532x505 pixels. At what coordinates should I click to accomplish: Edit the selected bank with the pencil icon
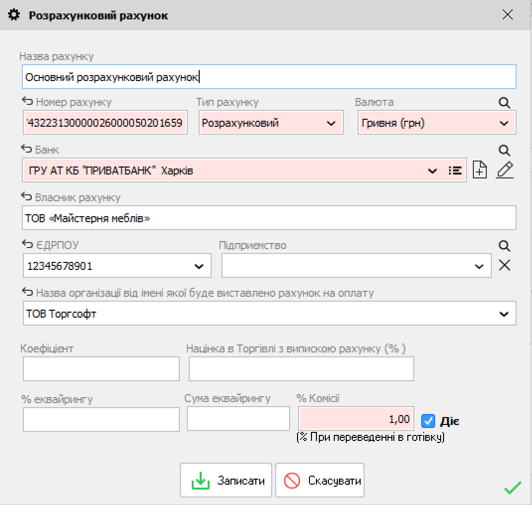[505, 170]
